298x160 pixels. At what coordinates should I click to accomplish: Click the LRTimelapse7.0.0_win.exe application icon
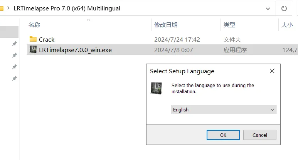33,49
